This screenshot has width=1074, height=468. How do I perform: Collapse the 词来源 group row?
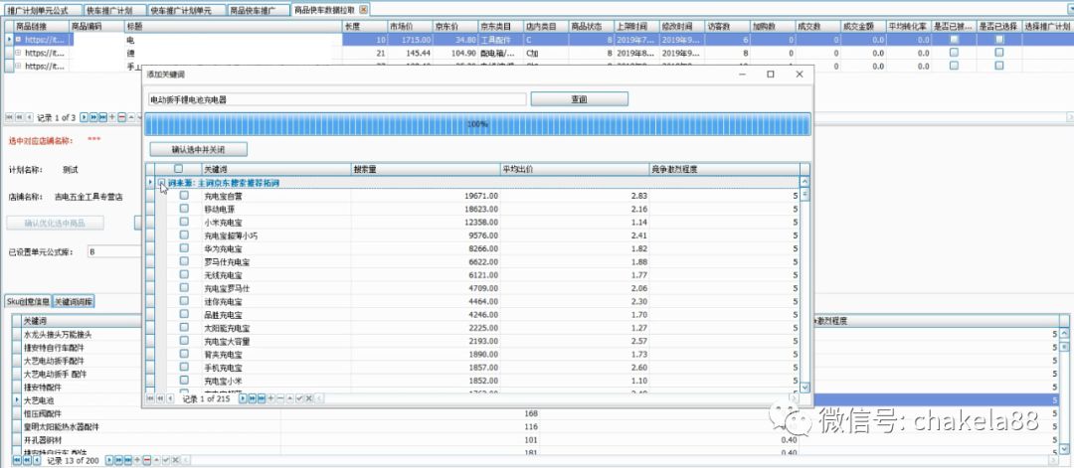162,183
